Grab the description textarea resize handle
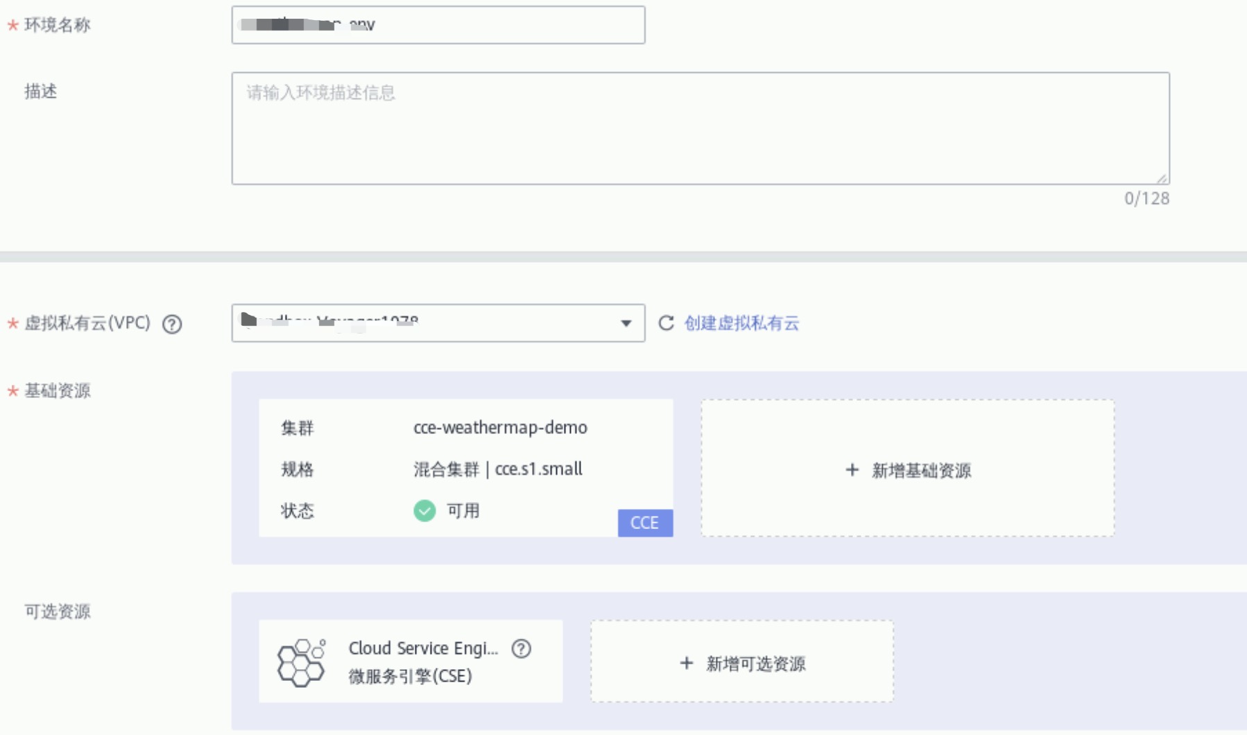This screenshot has width=1247, height=735. point(1162,178)
